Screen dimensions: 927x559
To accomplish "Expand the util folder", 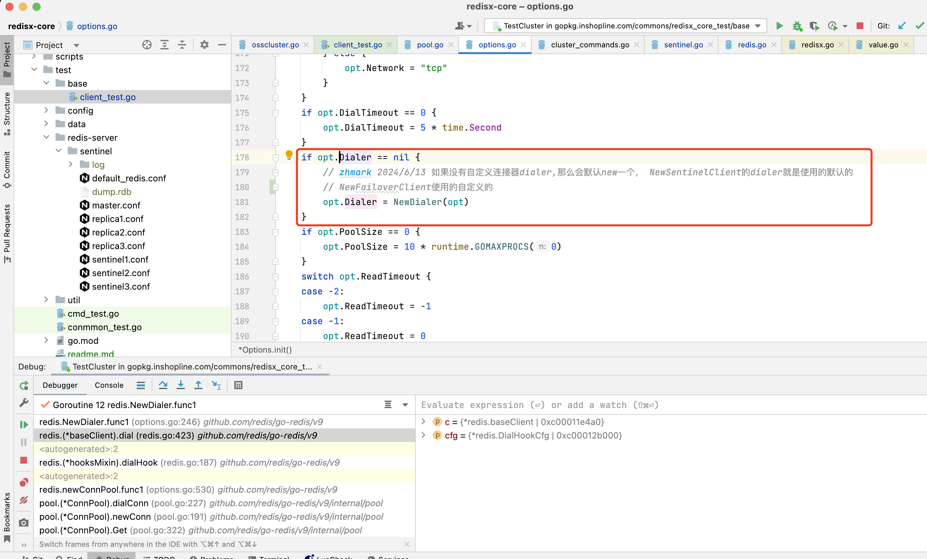I will pyautogui.click(x=46, y=299).
